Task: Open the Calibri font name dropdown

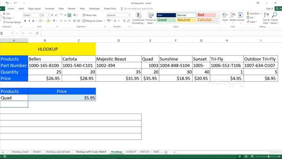Action: click(39, 15)
